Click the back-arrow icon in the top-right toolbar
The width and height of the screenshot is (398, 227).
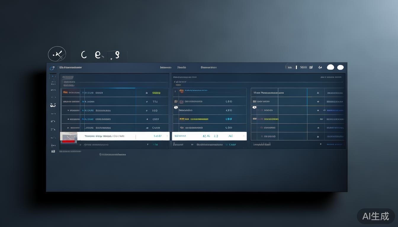pos(320,67)
